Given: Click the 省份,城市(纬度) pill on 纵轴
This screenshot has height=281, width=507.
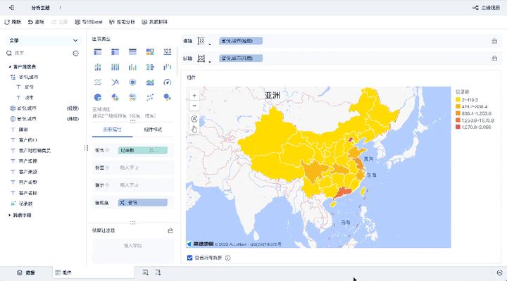Looking at the screenshot, I should (x=241, y=58).
